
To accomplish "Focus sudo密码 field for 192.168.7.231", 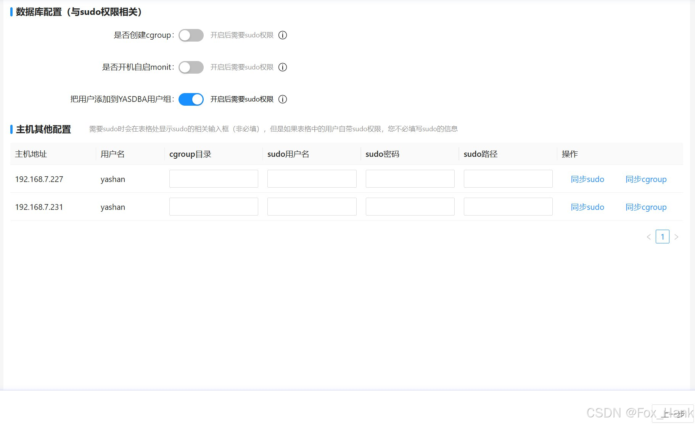I will pos(410,206).
